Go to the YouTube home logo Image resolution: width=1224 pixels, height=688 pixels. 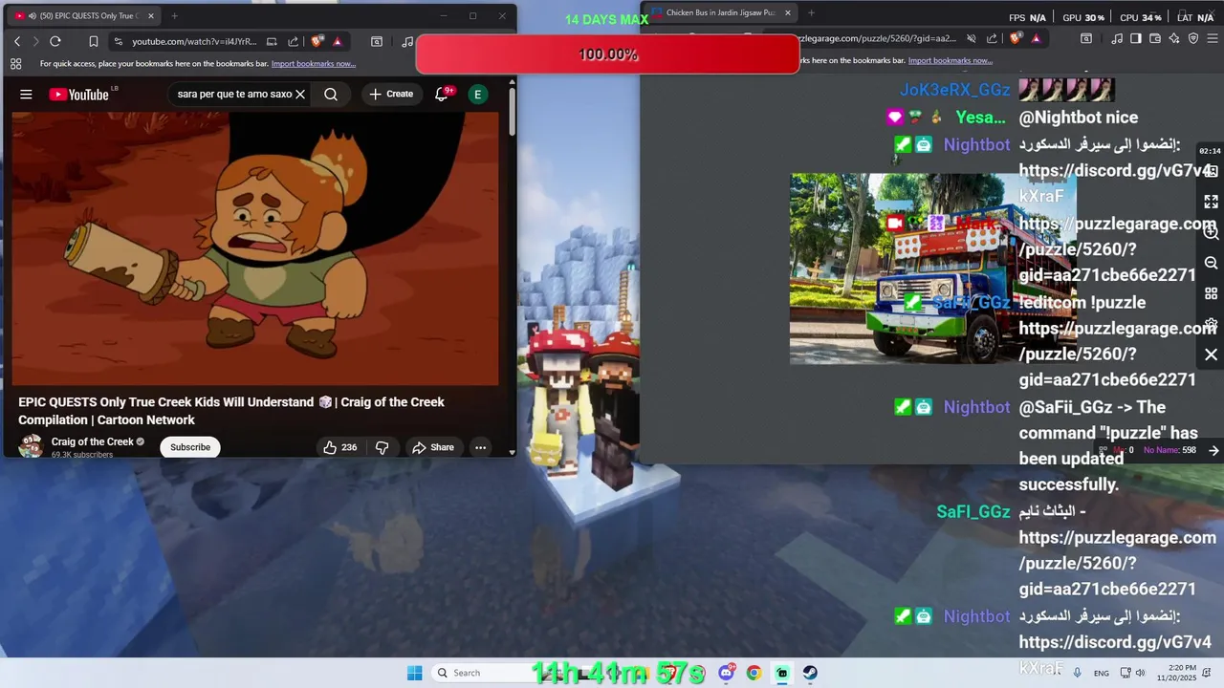pos(79,95)
